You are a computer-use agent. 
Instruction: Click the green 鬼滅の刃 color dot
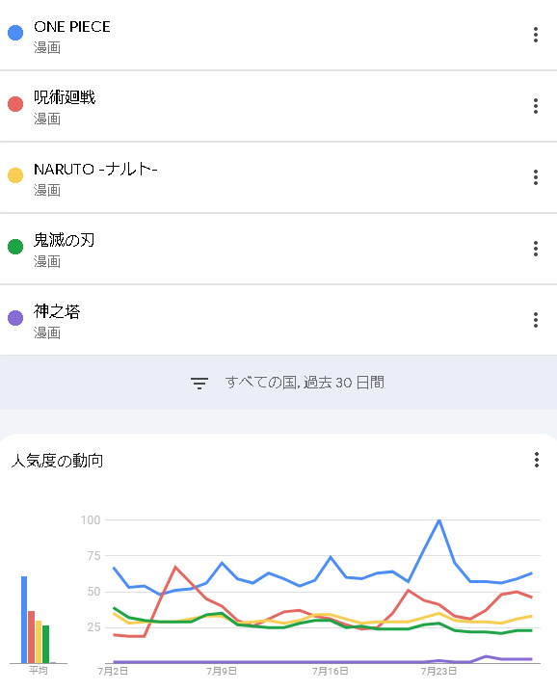click(15, 247)
